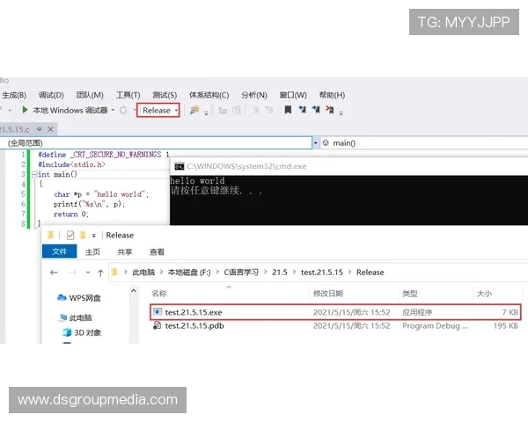Click the cmd.exe window title bar icon
The image size is (528, 422).
180,166
